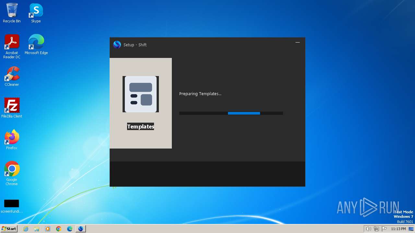Open the Action Center flag icon

[x=384, y=229]
